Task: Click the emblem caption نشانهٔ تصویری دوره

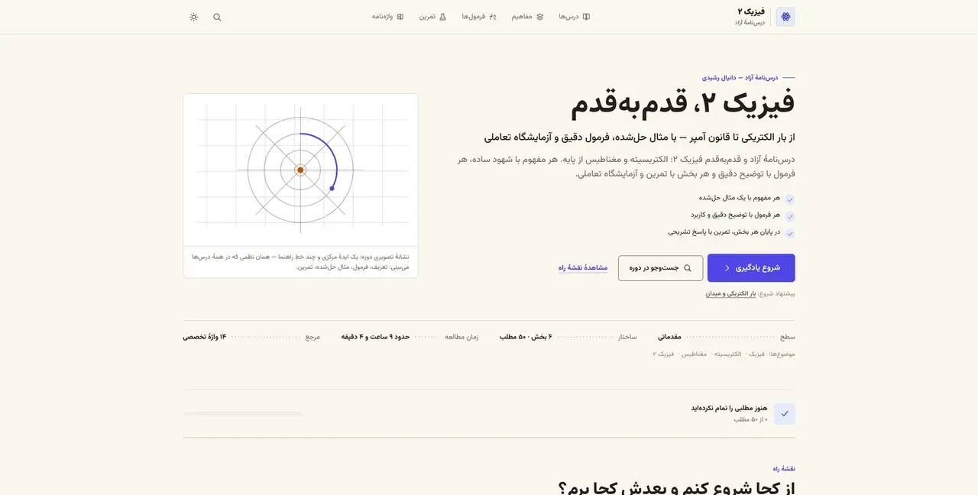Action: point(300,262)
